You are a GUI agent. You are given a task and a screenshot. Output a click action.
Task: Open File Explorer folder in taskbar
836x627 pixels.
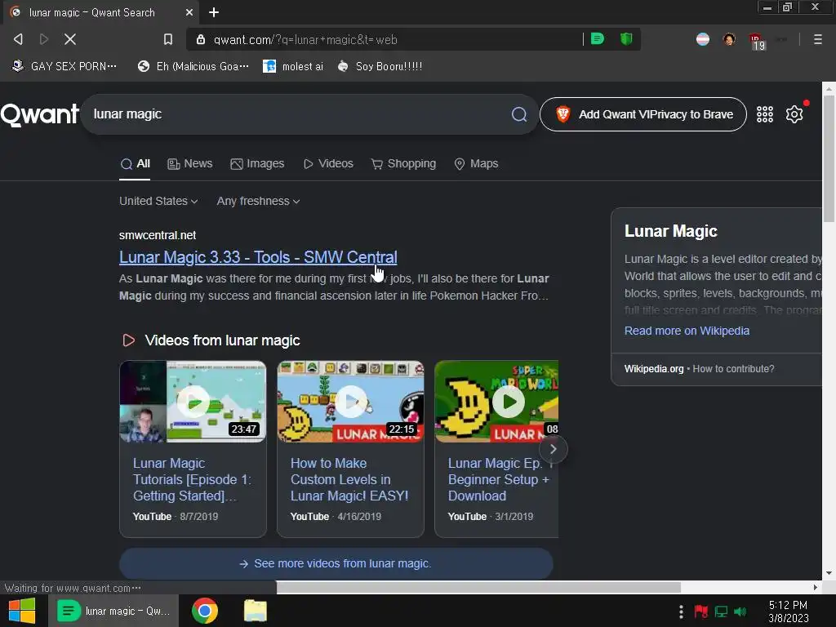pyautogui.click(x=256, y=611)
